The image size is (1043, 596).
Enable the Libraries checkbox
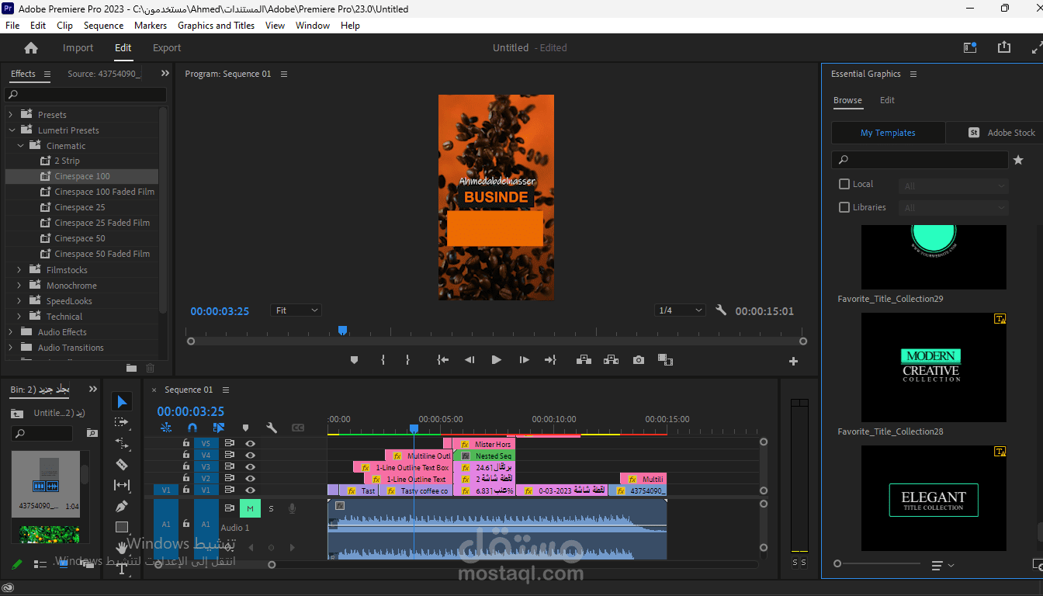click(844, 208)
